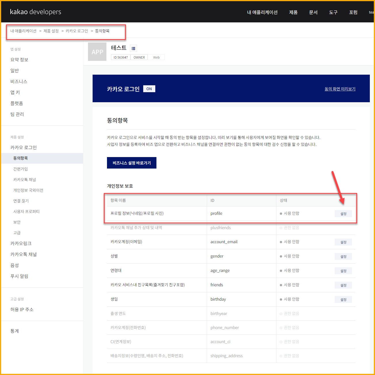Screen dimensions: 375x375
Task: Click 설정 for gender row
Action: [343, 256]
